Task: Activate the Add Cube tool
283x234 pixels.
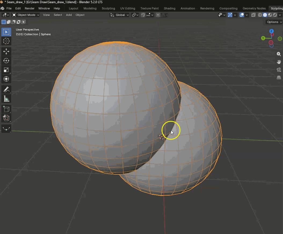Action: coord(6,109)
